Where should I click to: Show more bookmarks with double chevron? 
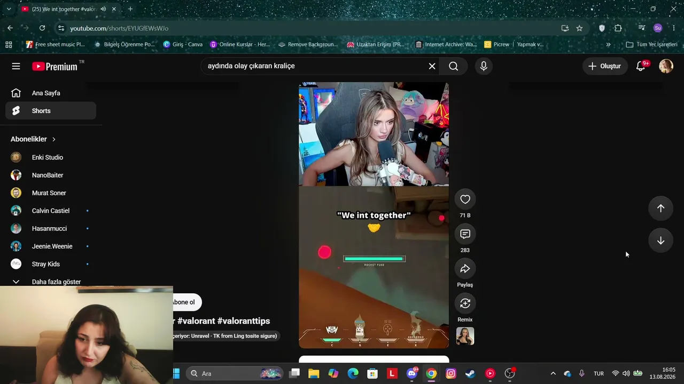tap(608, 44)
